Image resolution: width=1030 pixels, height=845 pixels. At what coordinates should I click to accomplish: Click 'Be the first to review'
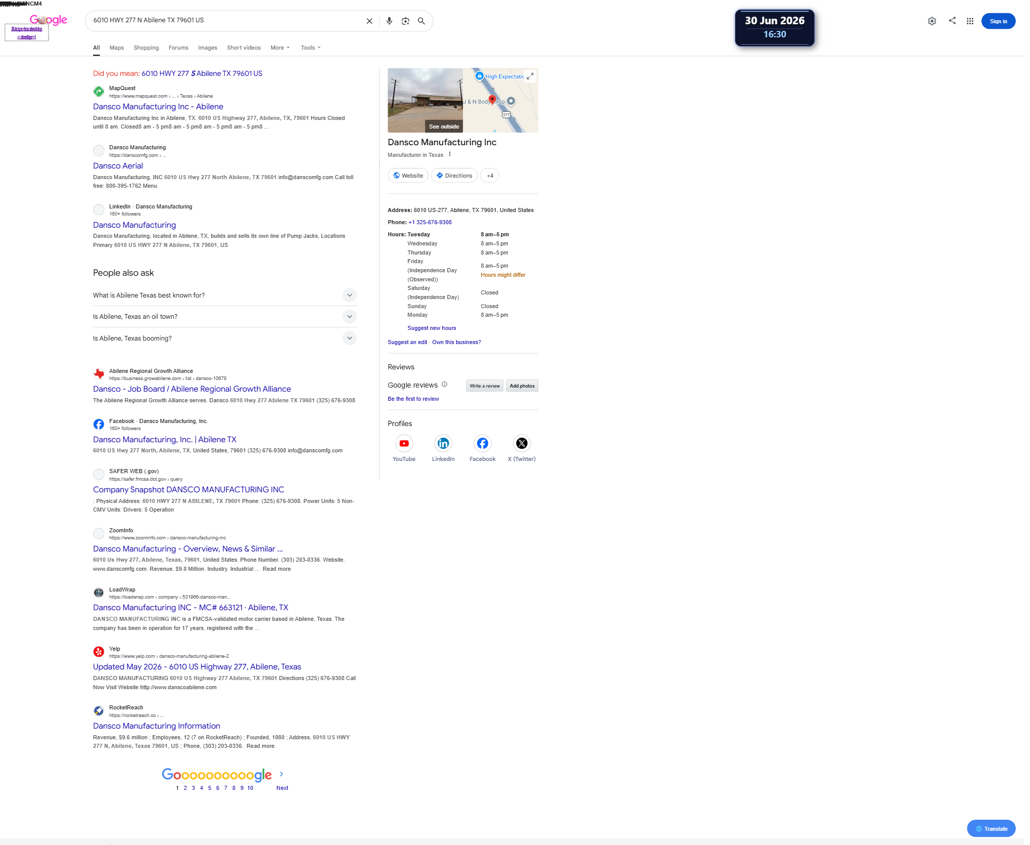click(413, 399)
